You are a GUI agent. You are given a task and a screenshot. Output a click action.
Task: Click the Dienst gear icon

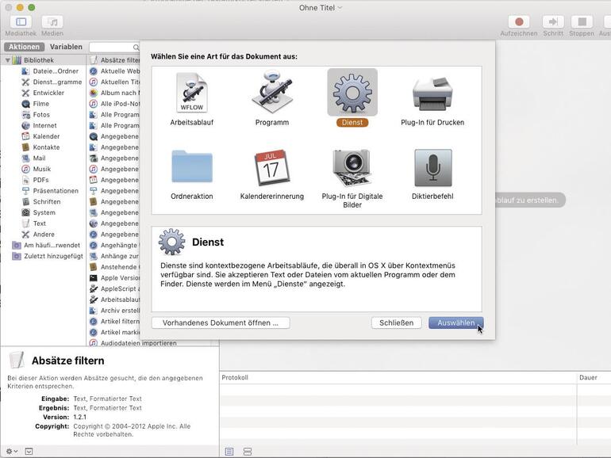(x=352, y=94)
